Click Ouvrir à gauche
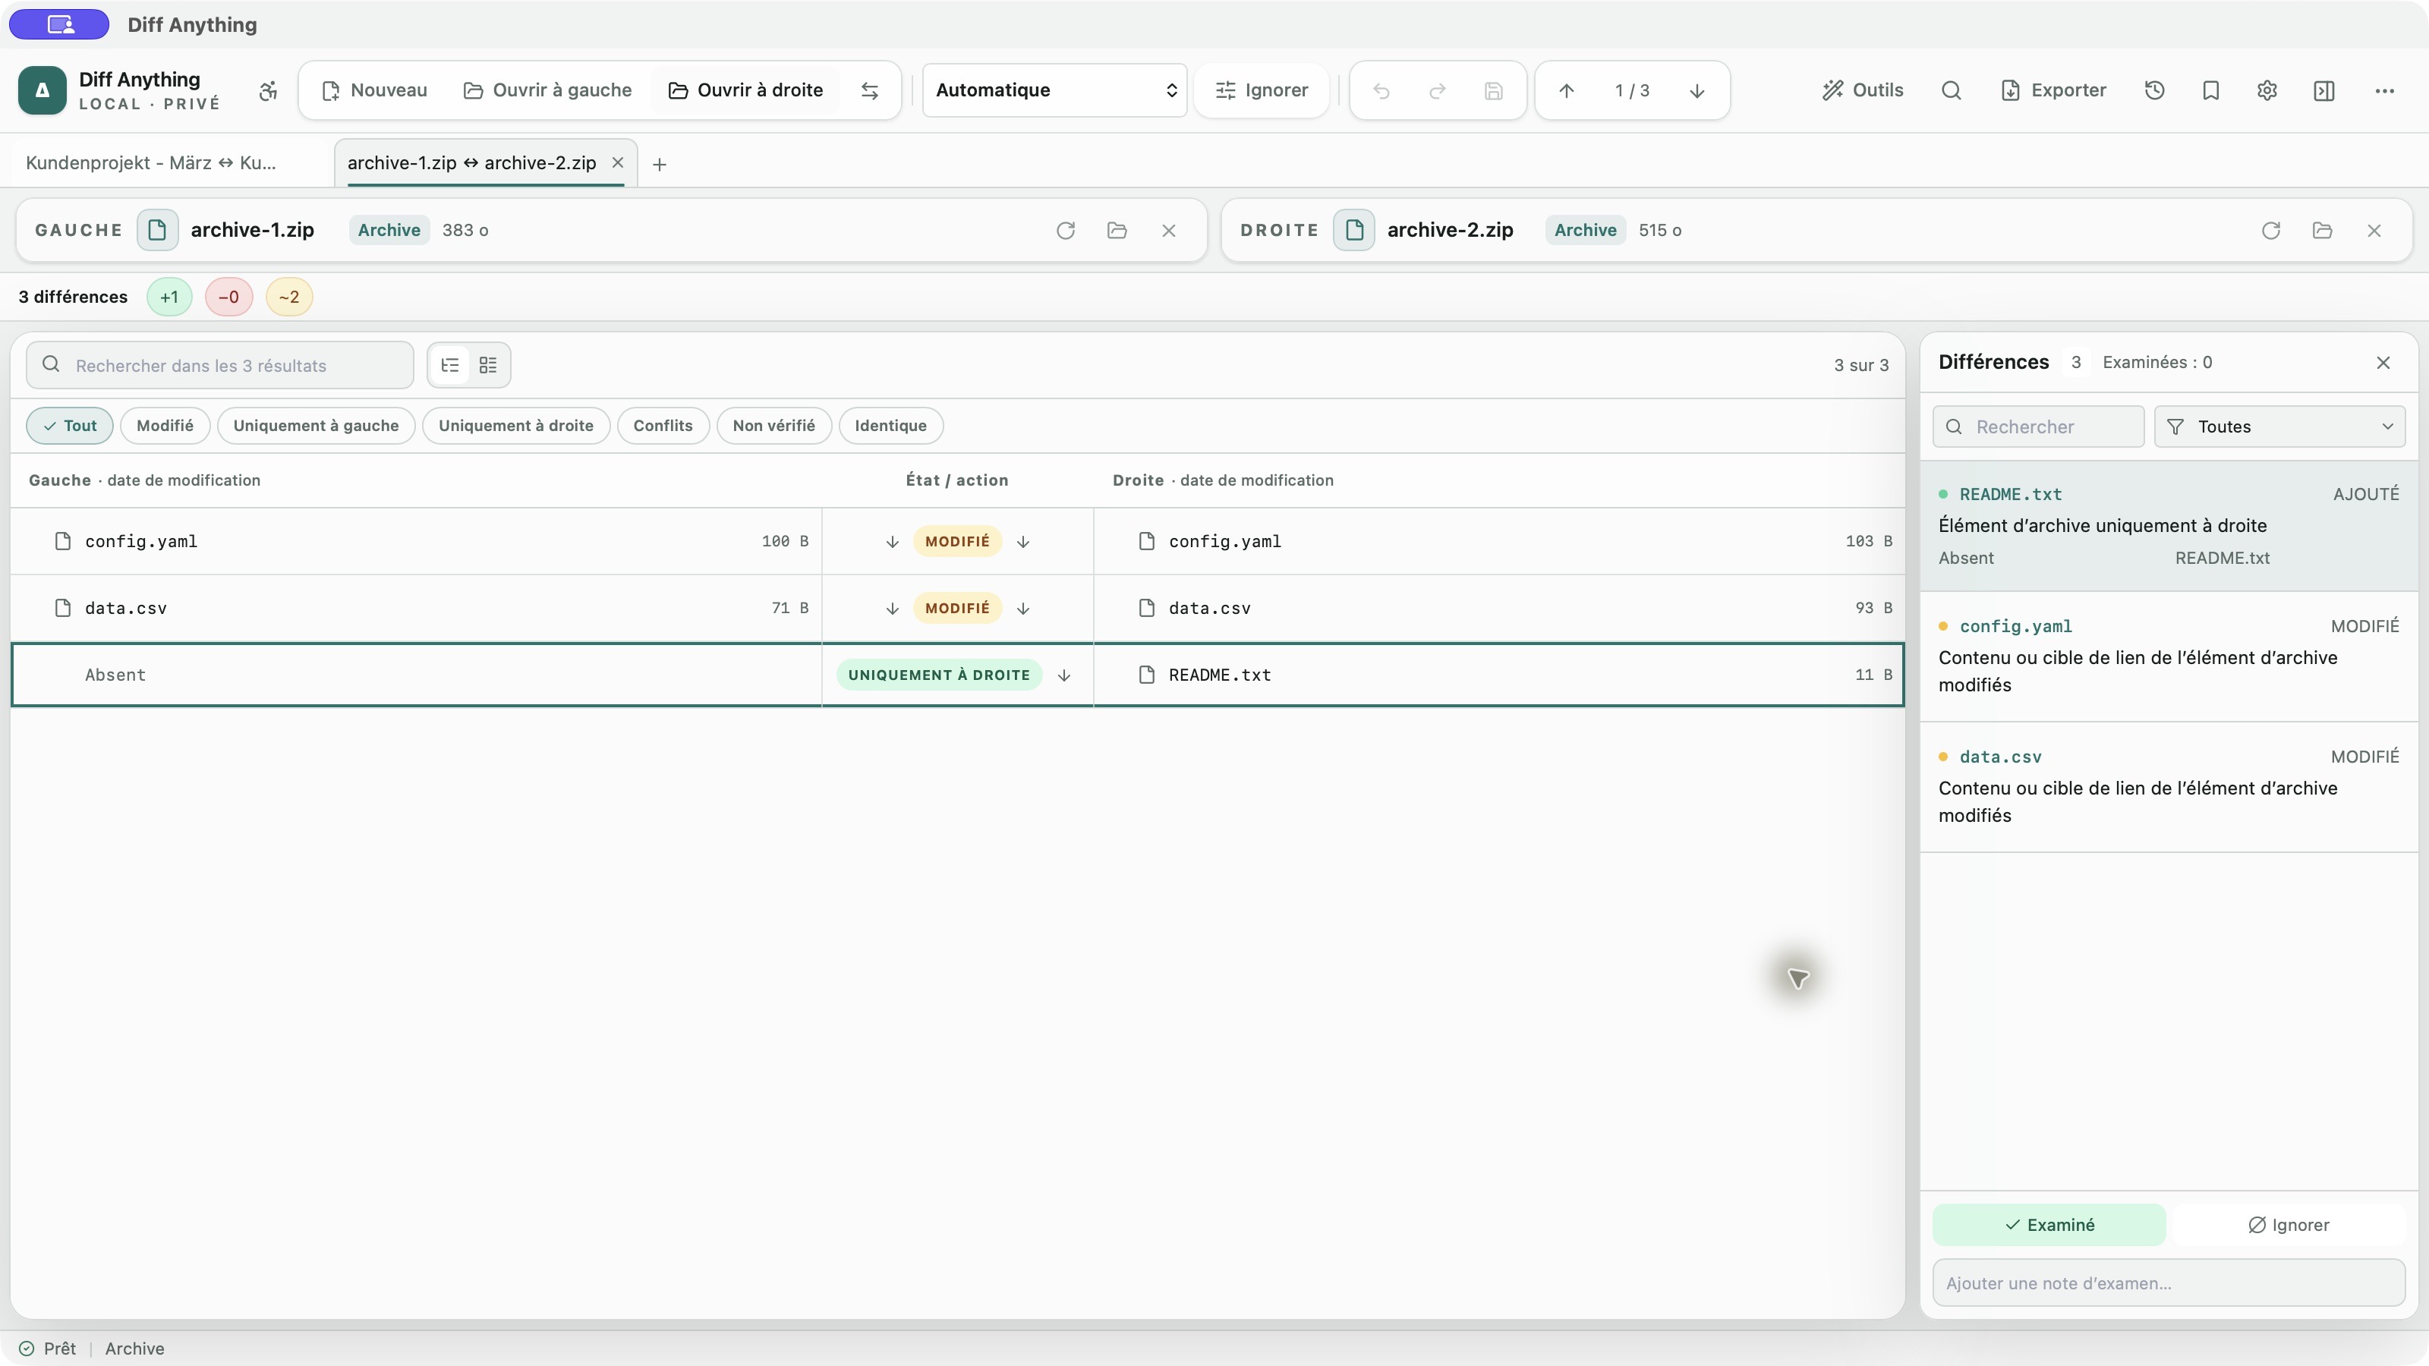 pos(547,90)
